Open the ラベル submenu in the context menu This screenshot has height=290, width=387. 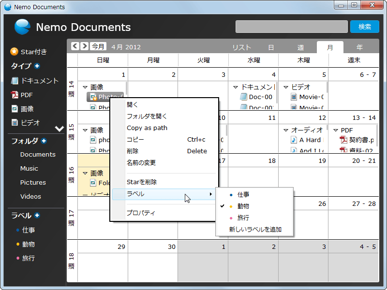(x=164, y=194)
